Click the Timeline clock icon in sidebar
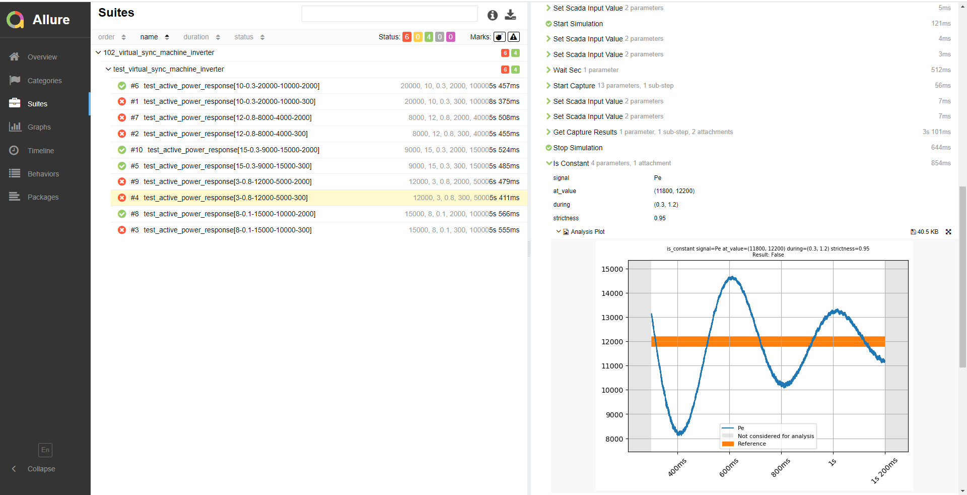This screenshot has width=967, height=495. coord(14,150)
